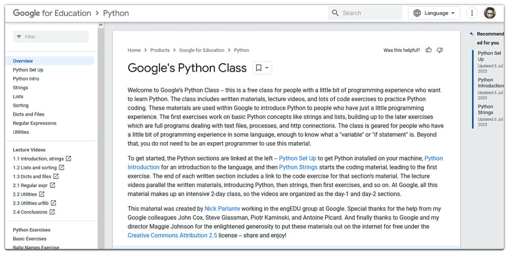Image resolution: width=509 pixels, height=254 pixels.
Task: Open 1.3 Dicts and files lecture video
Action: click(32, 176)
